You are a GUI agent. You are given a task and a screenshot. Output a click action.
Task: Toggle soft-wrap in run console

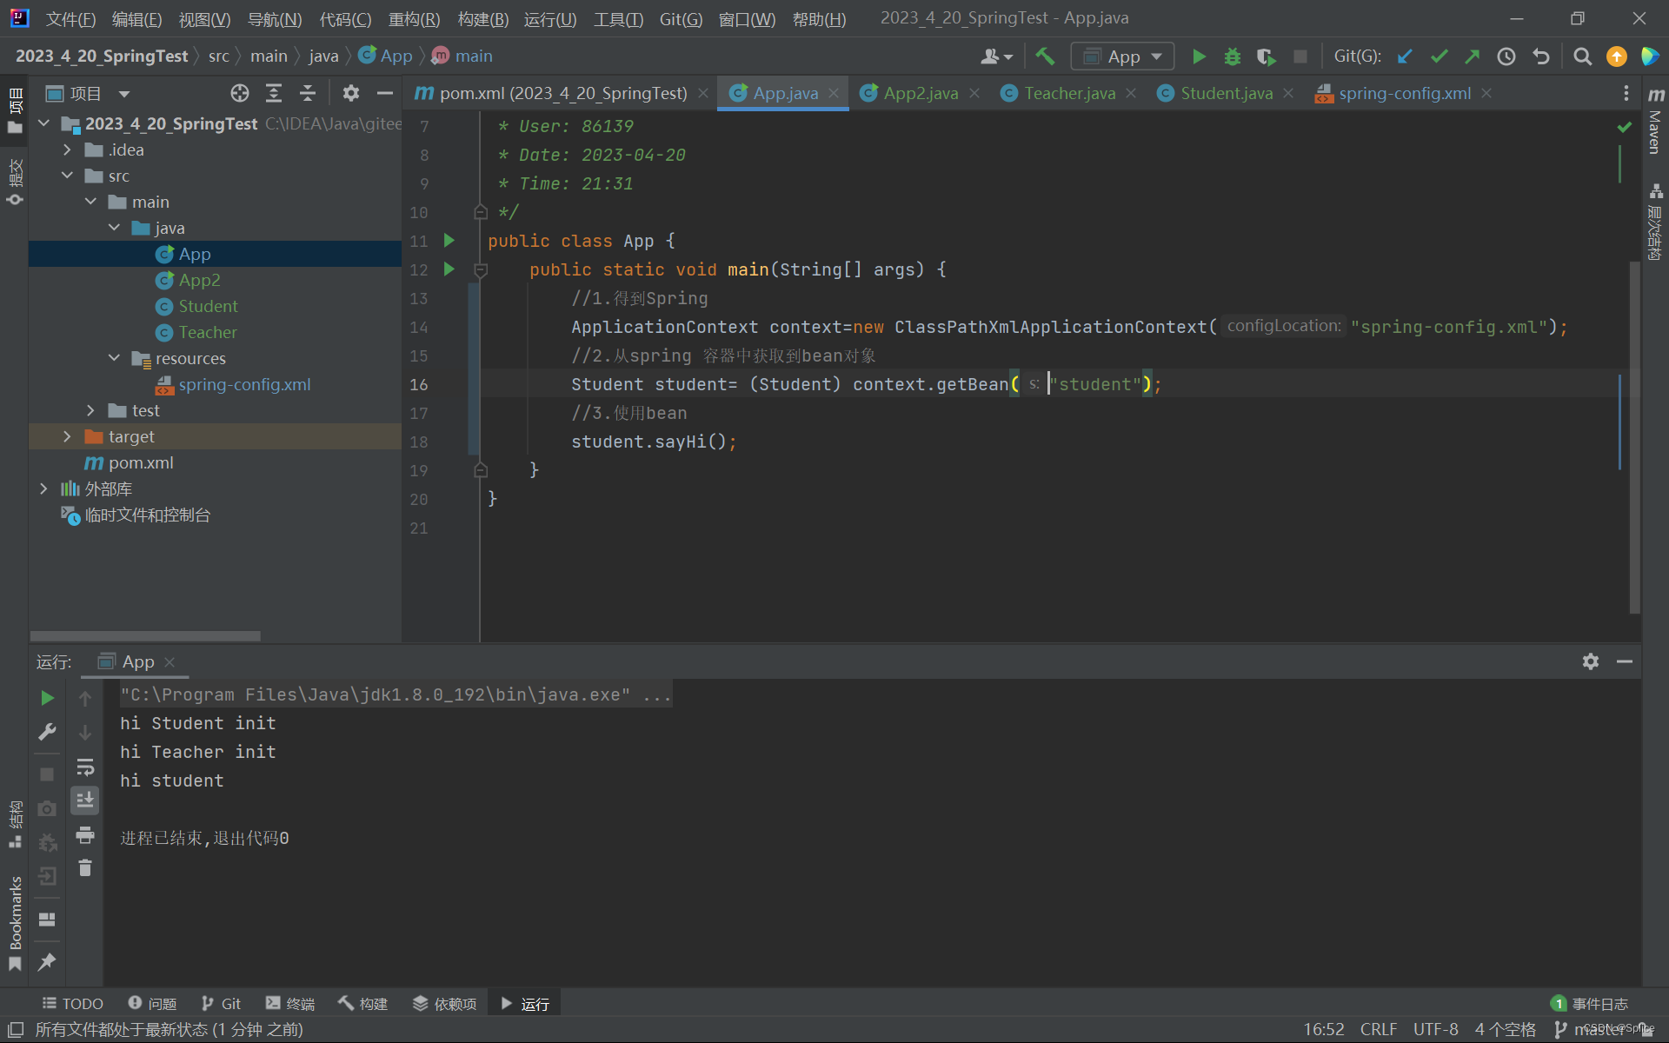pyautogui.click(x=85, y=767)
